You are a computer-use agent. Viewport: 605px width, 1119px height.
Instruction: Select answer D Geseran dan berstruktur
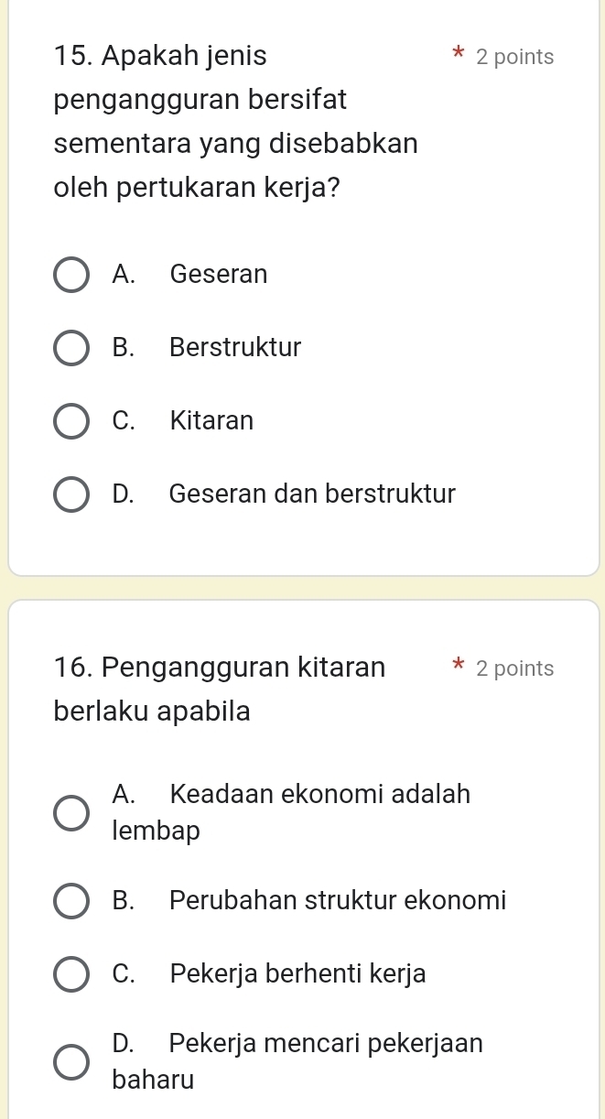[70, 494]
